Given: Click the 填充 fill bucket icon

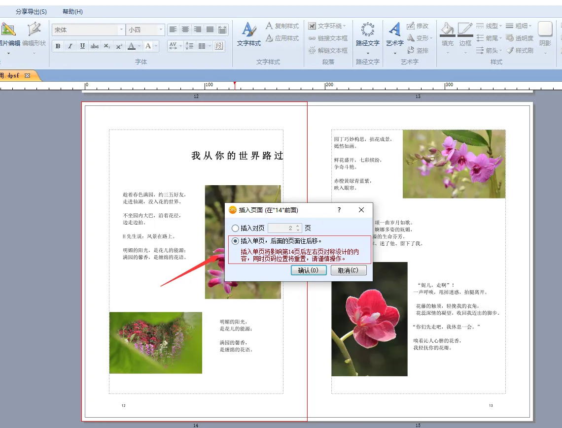Looking at the screenshot, I should click(447, 34).
